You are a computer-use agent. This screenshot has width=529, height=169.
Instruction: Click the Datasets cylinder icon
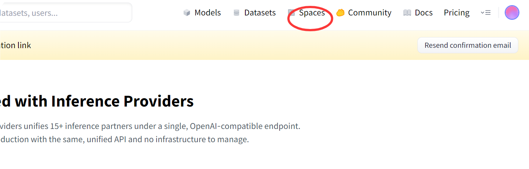[x=237, y=13]
